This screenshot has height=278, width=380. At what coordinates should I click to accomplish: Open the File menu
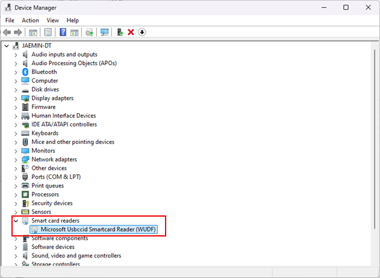pos(10,20)
